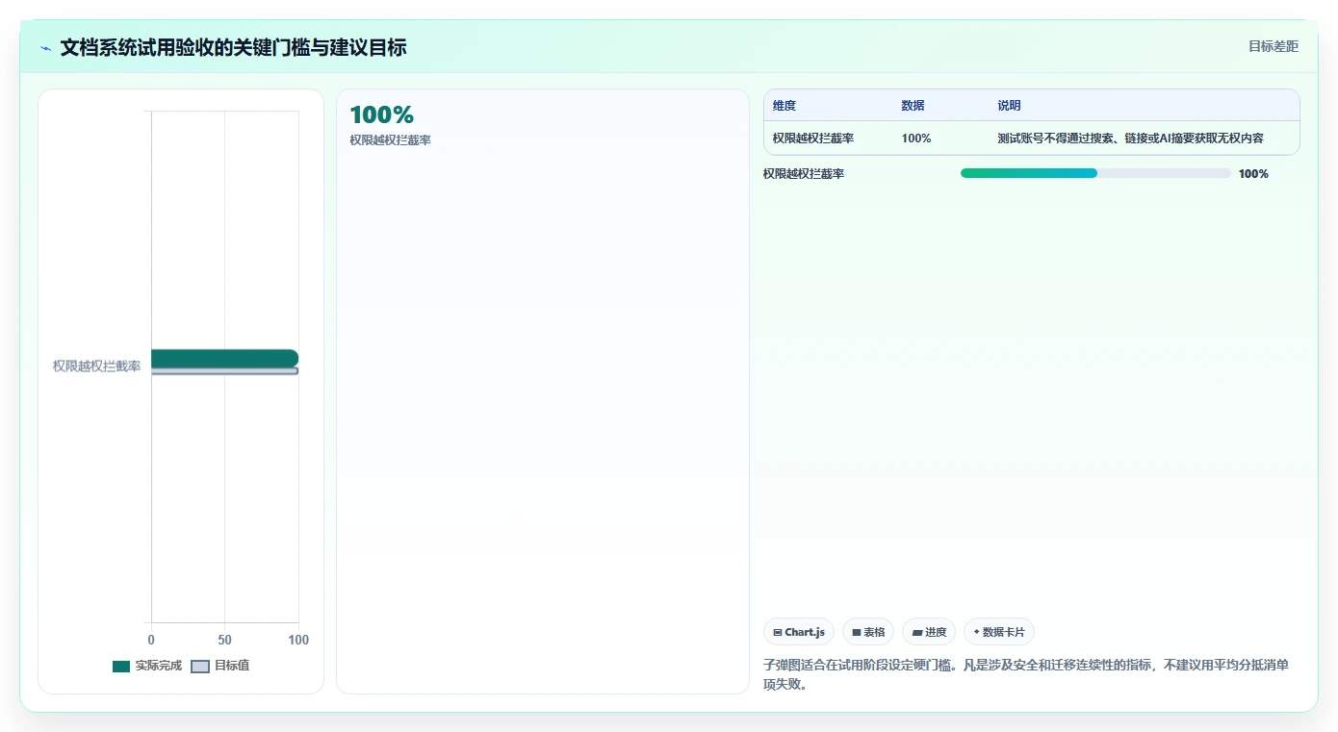Select the 进度 tag chip
Viewport: 1338px width, 732px height.
pyautogui.click(x=929, y=632)
